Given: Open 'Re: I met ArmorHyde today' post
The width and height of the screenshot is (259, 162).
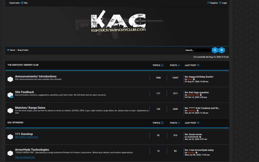Looking at the screenshot, I should click(x=199, y=150).
